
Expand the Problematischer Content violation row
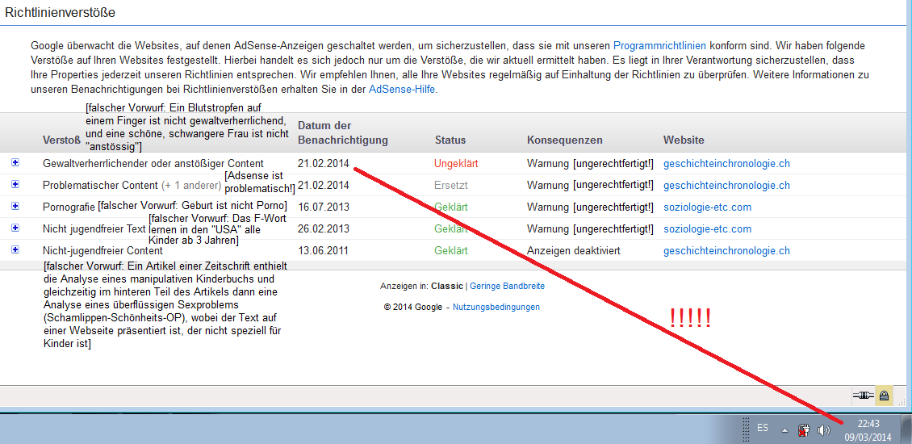tap(15, 185)
